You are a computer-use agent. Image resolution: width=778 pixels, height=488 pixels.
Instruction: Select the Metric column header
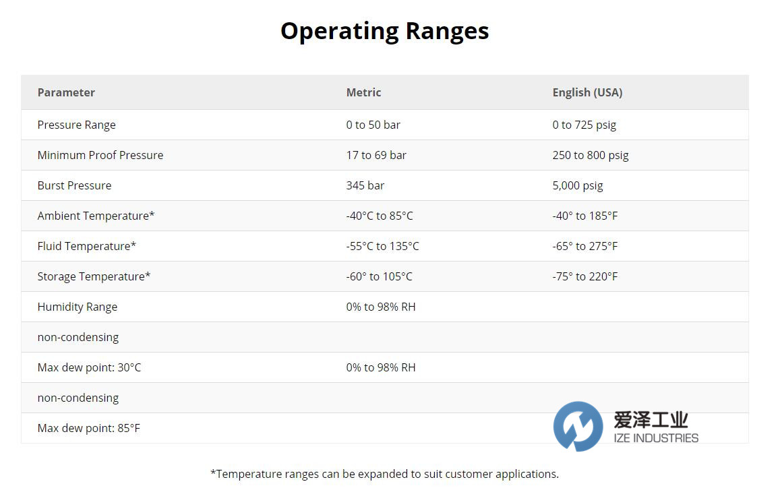[363, 92]
